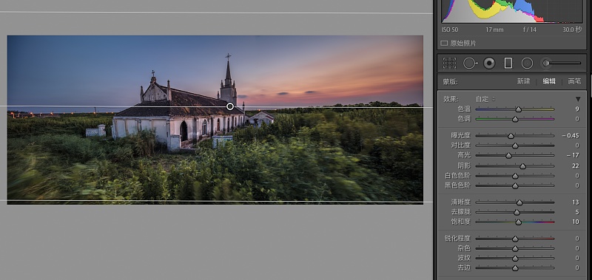Click the 饱和度 slider handle

pos(519,222)
